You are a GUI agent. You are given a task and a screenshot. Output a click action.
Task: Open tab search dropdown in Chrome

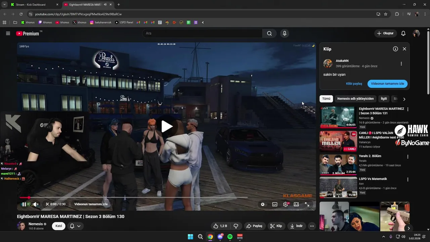4,5
